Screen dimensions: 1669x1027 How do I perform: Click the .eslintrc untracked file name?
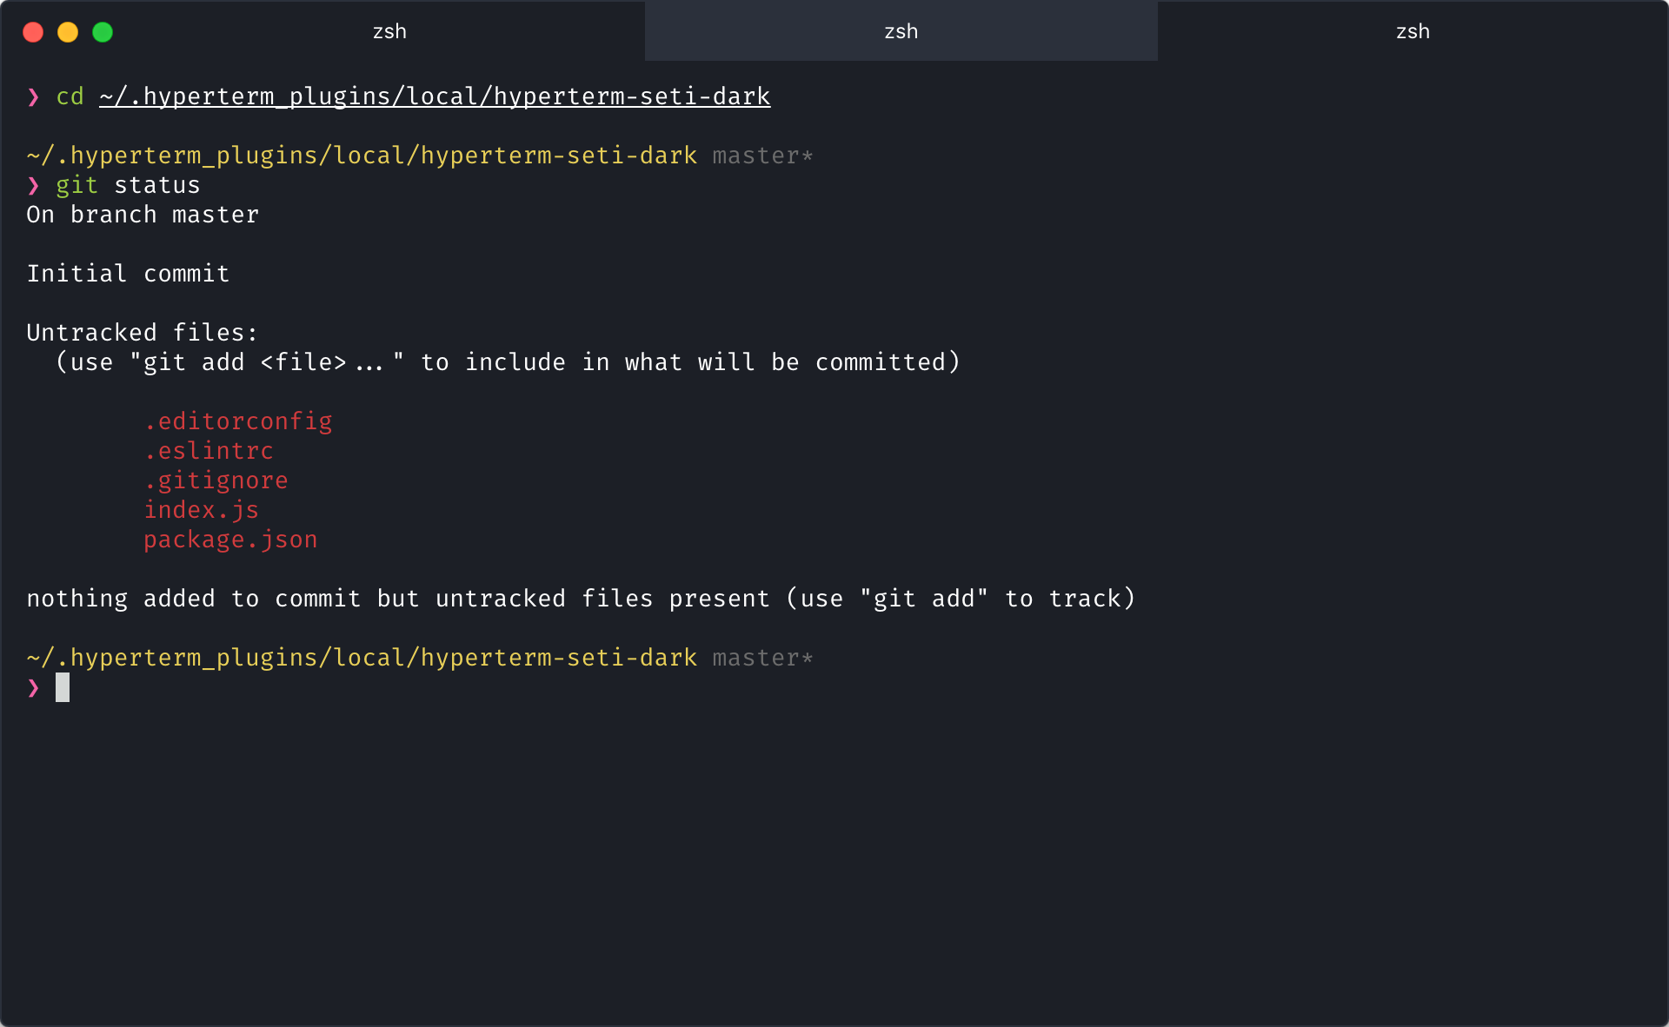(209, 451)
